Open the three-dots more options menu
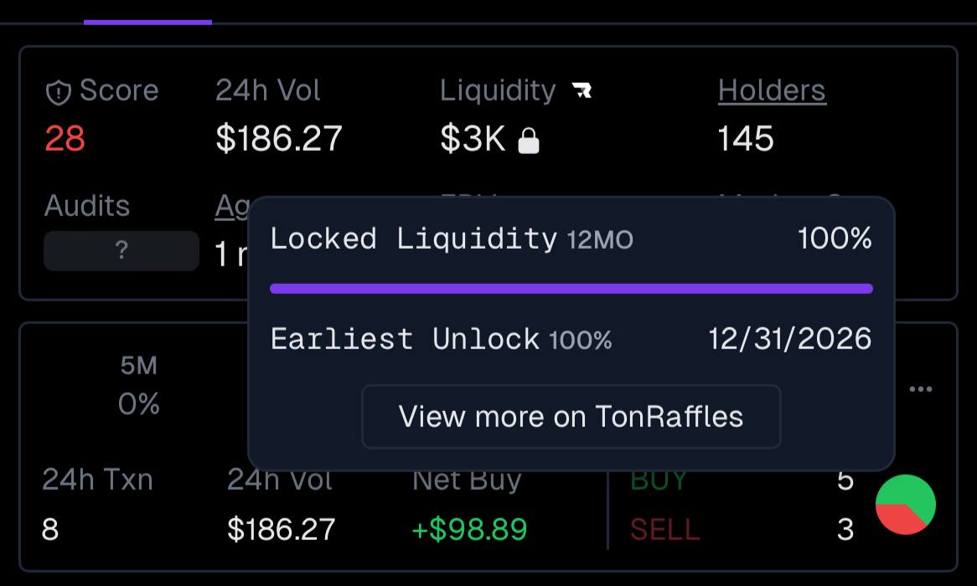This screenshot has height=586, width=977. (920, 389)
